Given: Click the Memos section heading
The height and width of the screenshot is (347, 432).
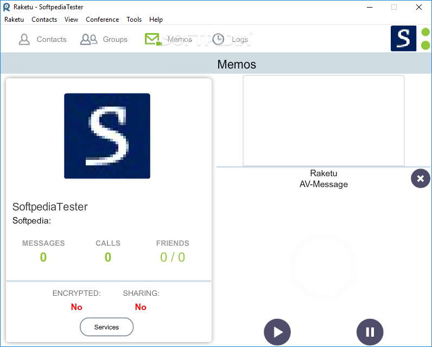Looking at the screenshot, I should (x=237, y=64).
